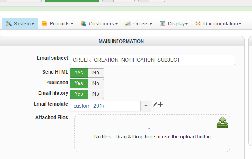Expand the Customers menu caret
Screen dimensions: 252x159
[116, 24]
